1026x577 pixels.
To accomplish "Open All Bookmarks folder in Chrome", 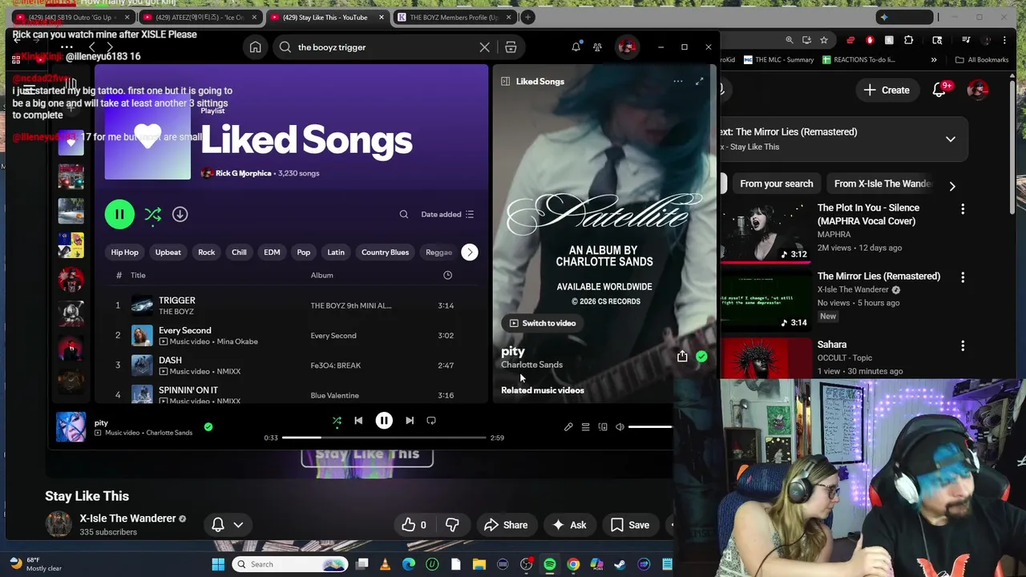I will [x=982, y=59].
